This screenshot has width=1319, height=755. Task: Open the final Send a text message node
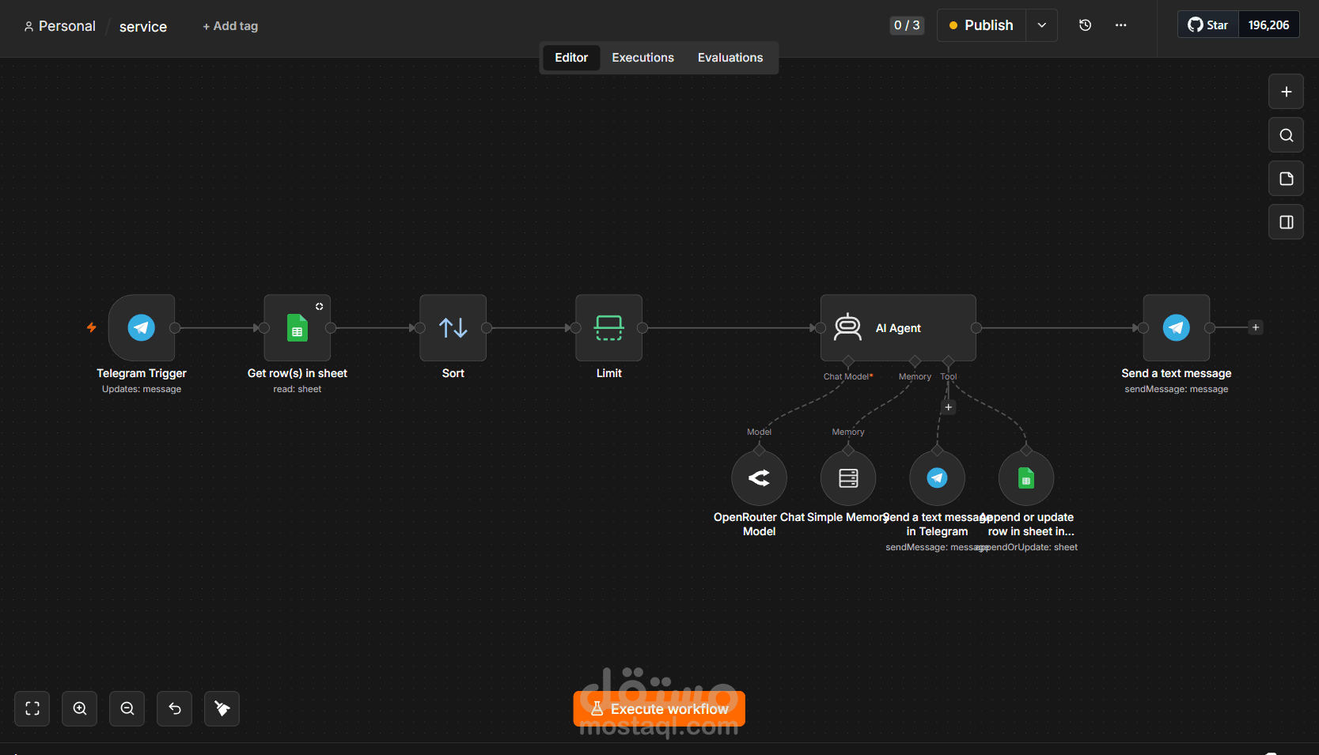pos(1177,327)
